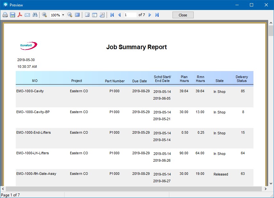The image size is (274, 198).
Task: Click the vertical scrollbar down arrow
Action: click(271, 183)
